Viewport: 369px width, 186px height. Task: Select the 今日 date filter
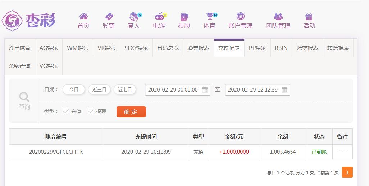(x=74, y=89)
